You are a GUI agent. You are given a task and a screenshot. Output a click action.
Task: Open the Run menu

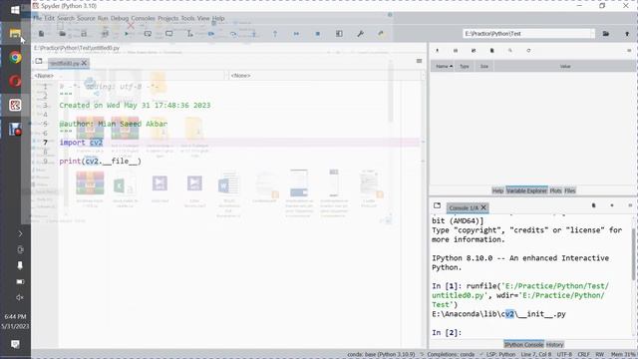coord(103,18)
